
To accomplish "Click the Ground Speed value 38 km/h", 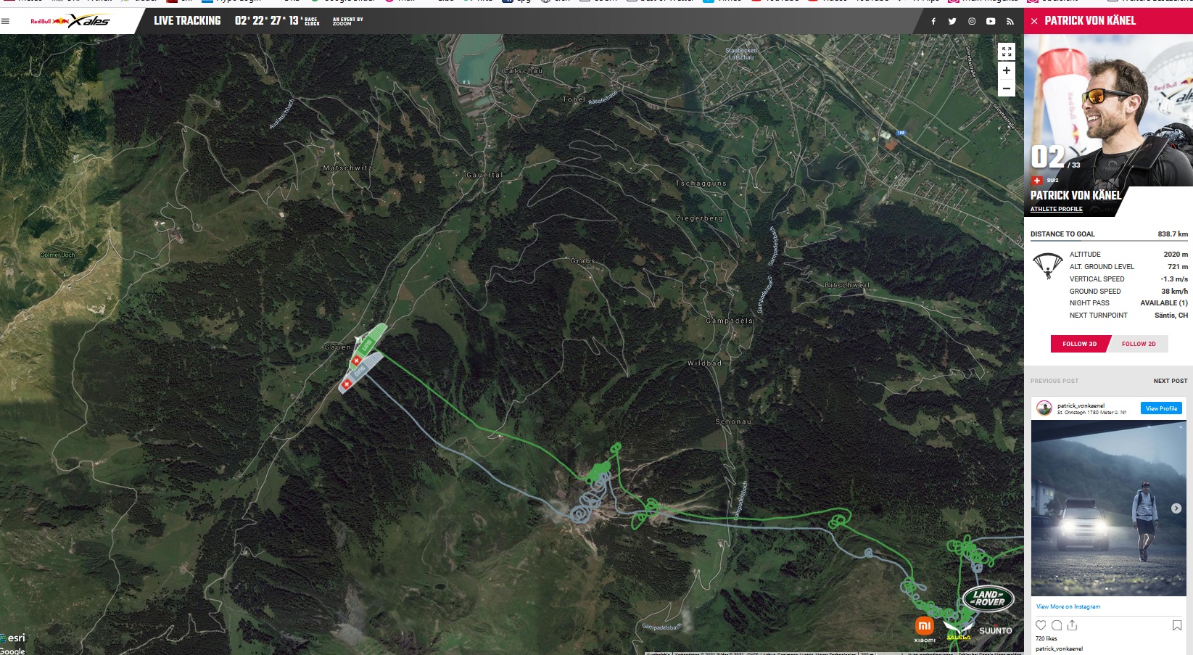I will click(x=1174, y=291).
